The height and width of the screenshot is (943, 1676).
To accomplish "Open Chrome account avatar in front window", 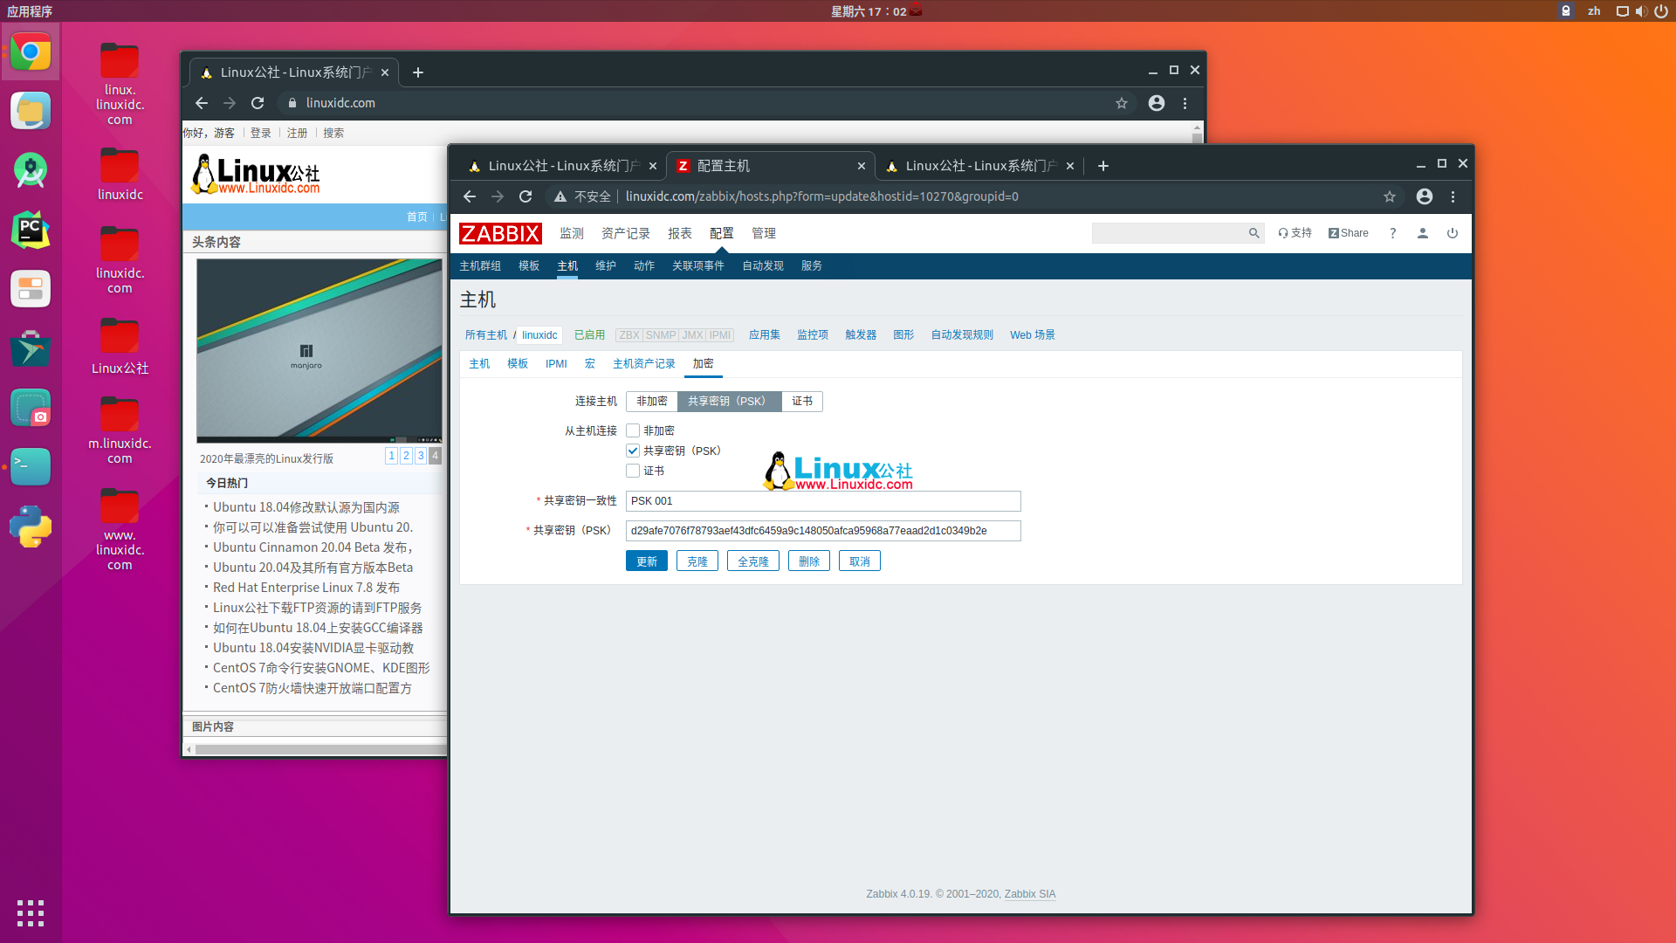I will click(x=1425, y=196).
